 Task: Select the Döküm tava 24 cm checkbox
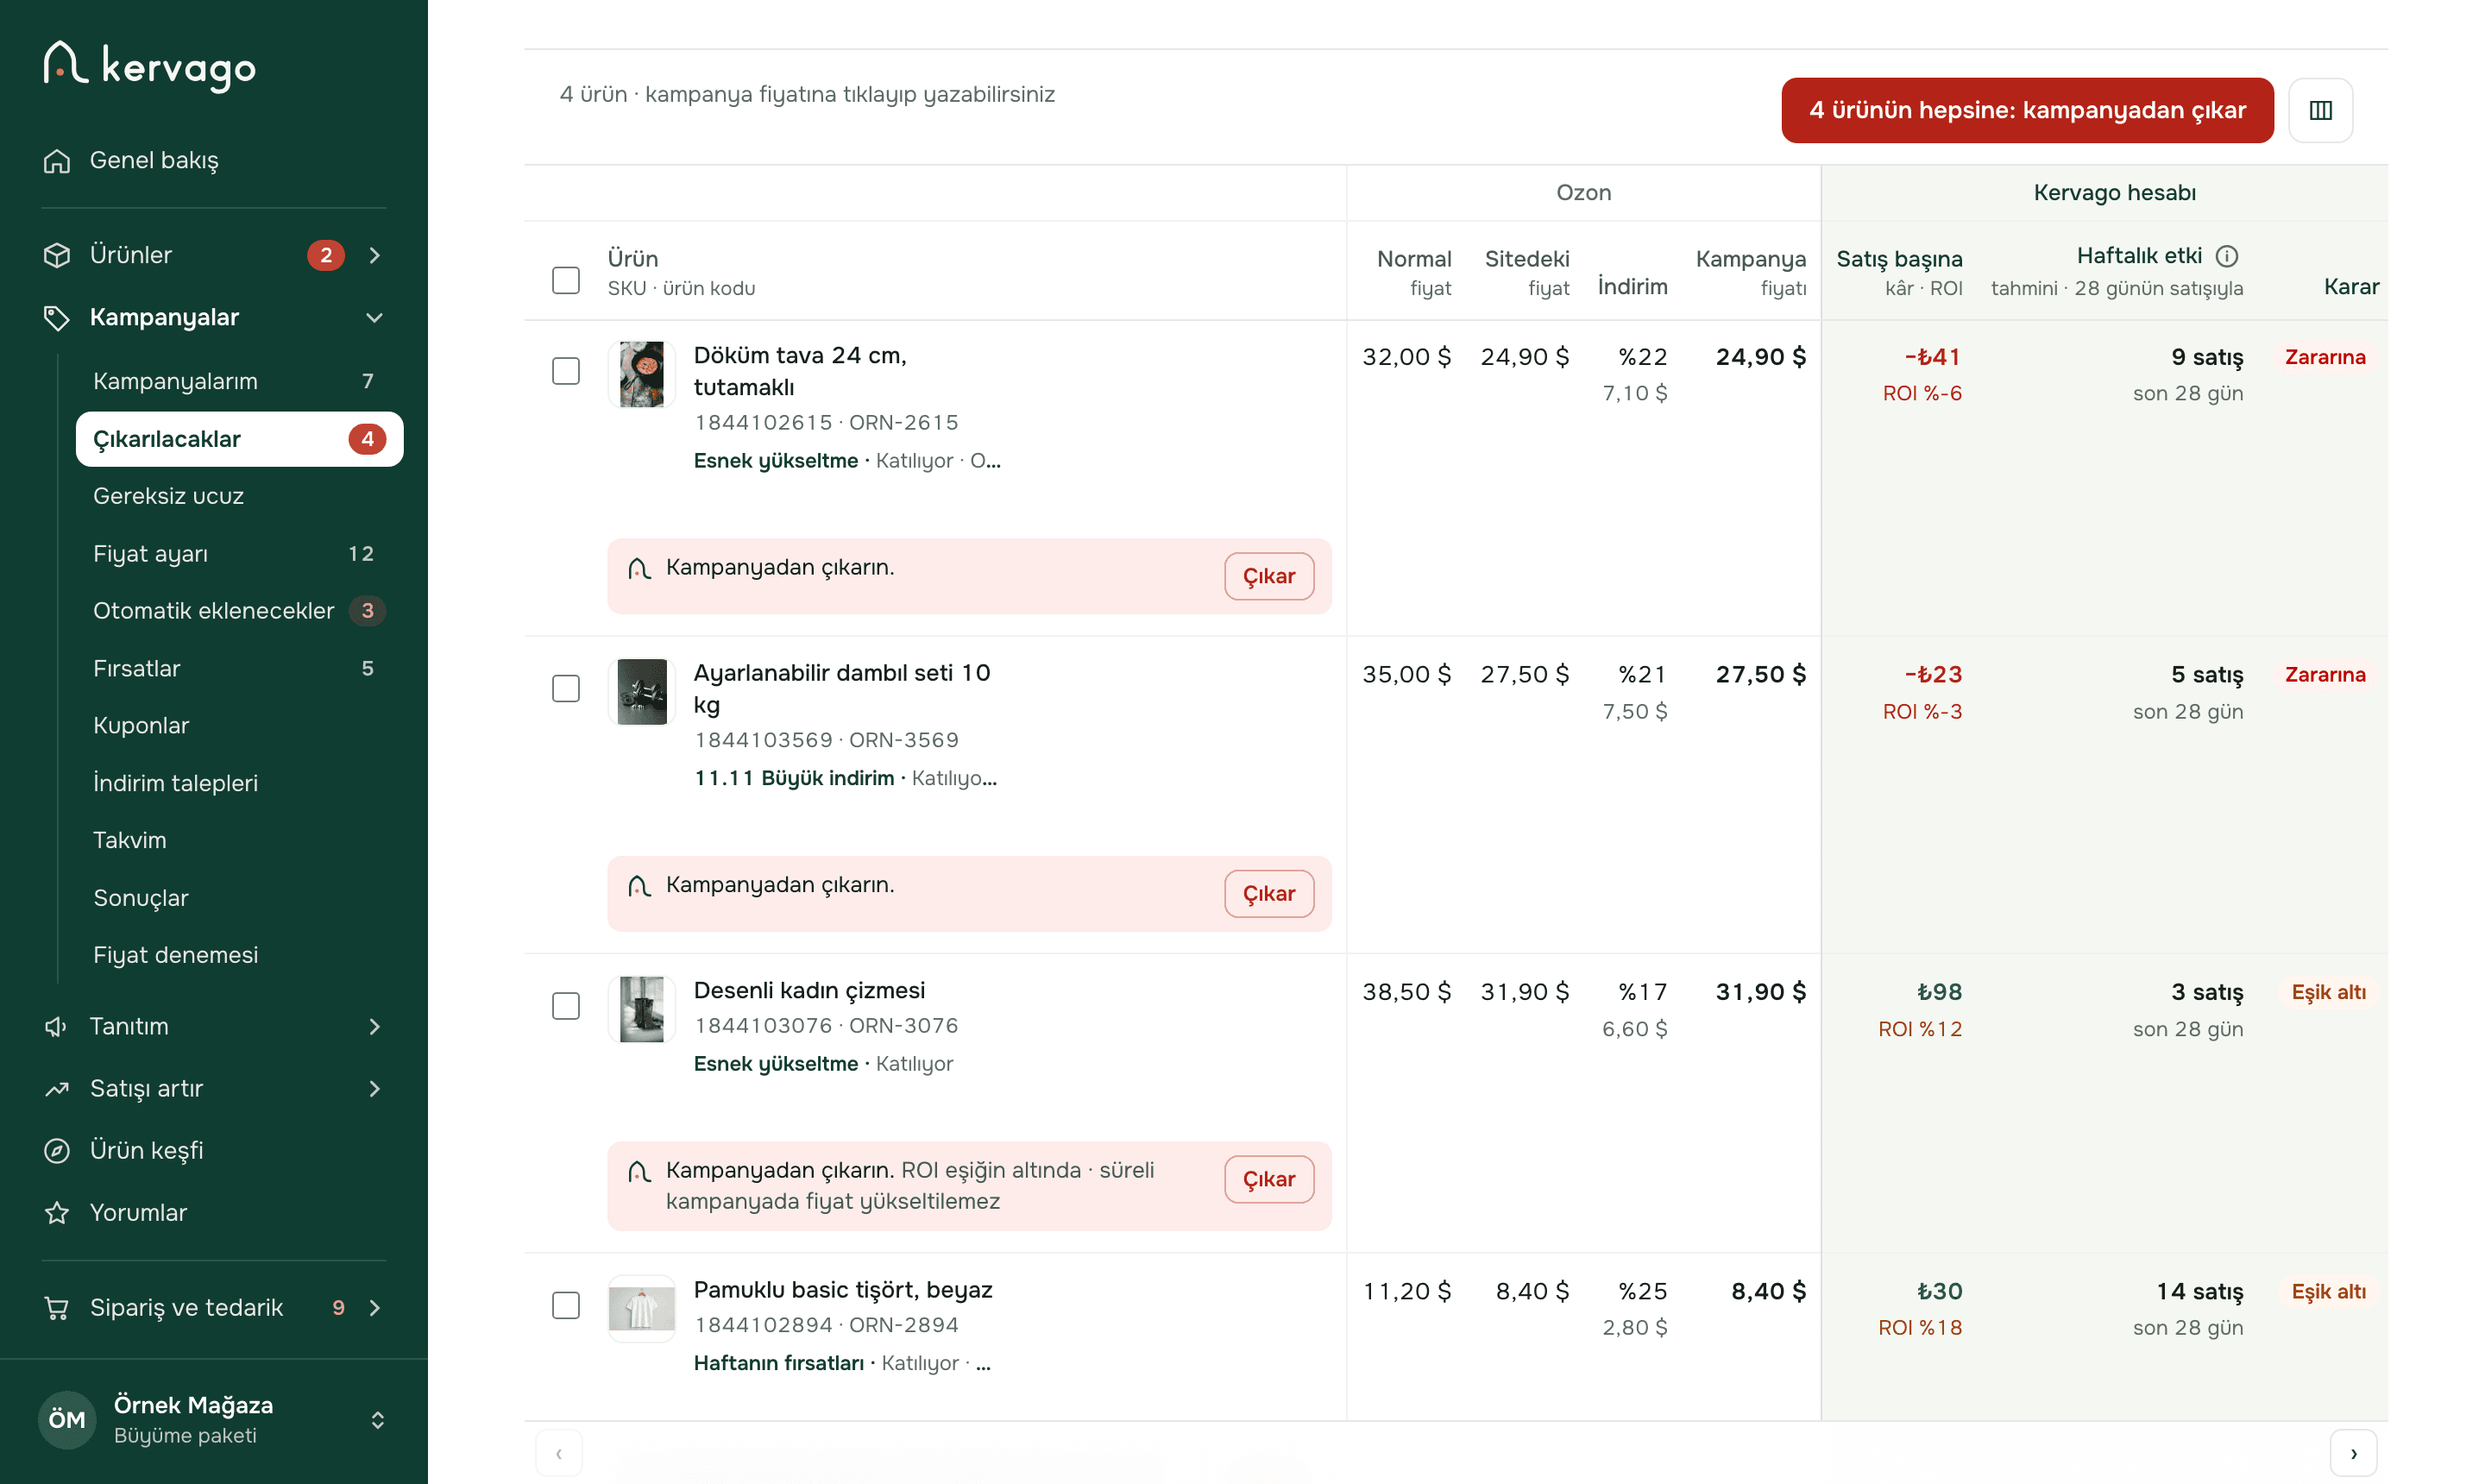(566, 371)
